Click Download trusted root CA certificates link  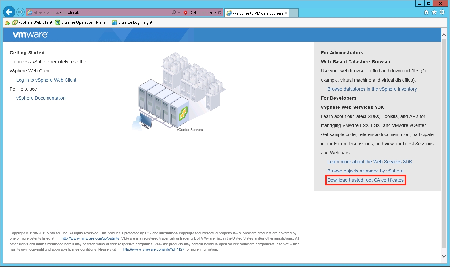pos(365,180)
